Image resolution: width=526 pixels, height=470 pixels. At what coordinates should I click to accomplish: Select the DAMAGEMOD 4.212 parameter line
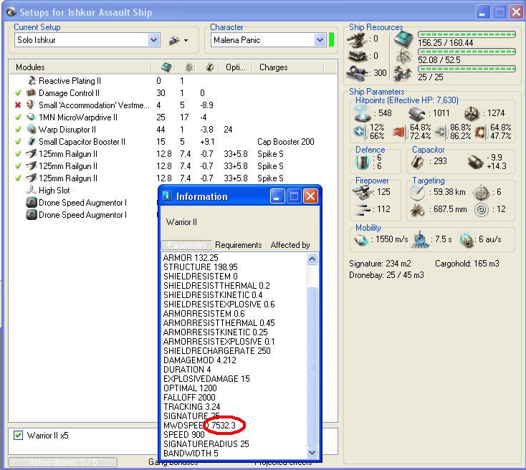200,360
